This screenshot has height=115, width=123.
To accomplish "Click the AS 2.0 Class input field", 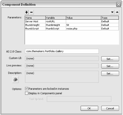I will pyautogui.click(x=62, y=51).
